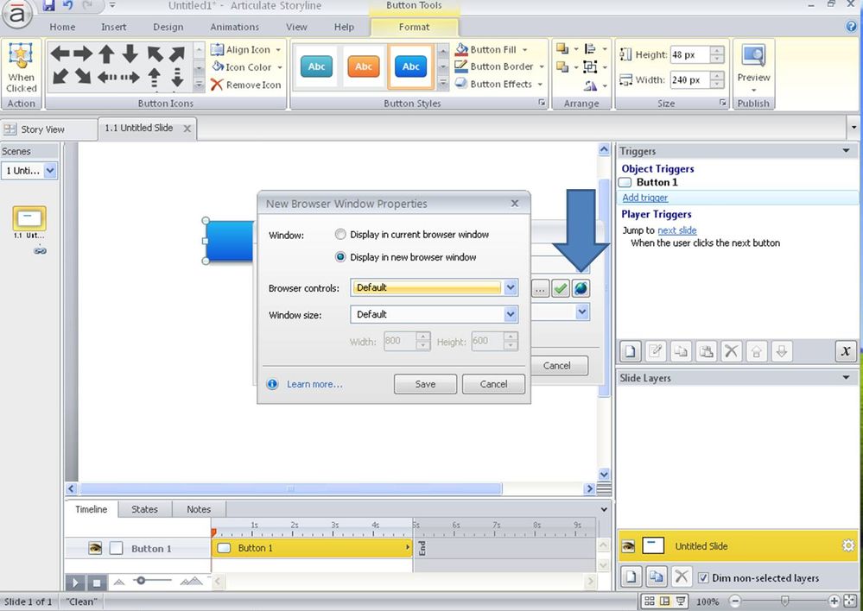Open the variables manager x icon

[x=846, y=351]
